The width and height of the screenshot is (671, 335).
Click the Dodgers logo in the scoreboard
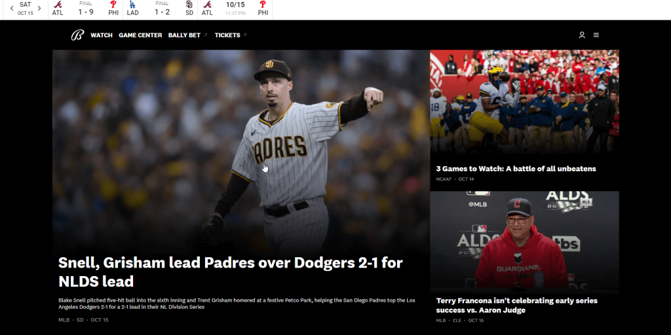click(x=132, y=5)
